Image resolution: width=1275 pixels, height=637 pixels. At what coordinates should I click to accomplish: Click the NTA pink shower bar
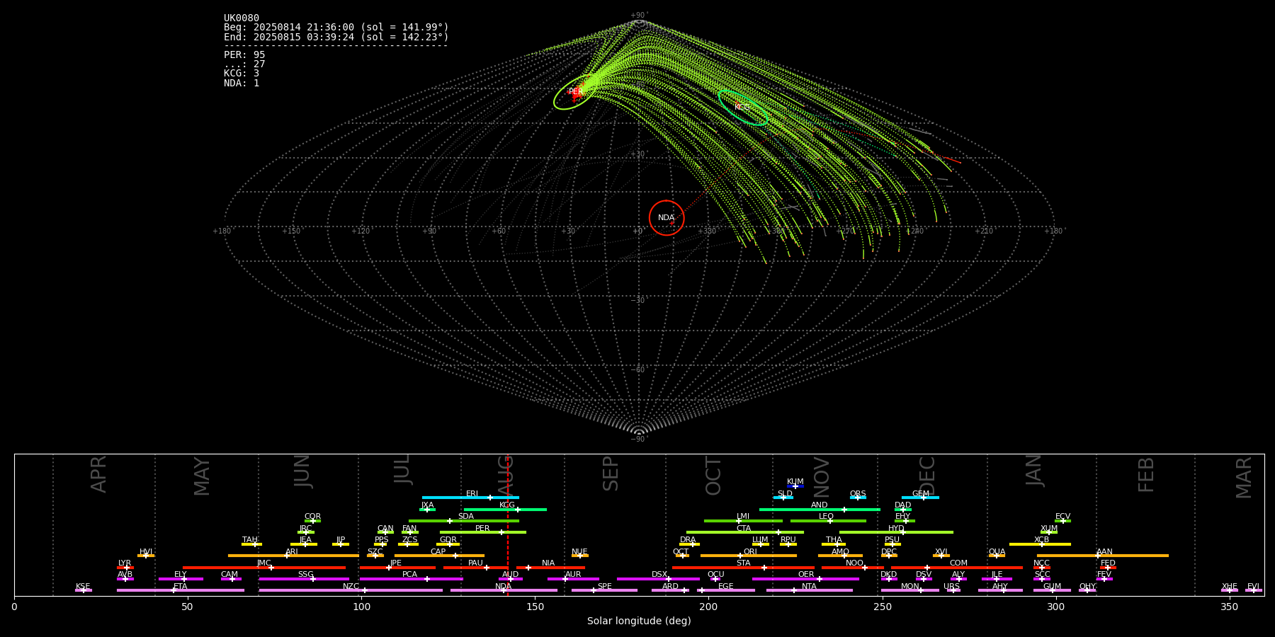click(809, 590)
